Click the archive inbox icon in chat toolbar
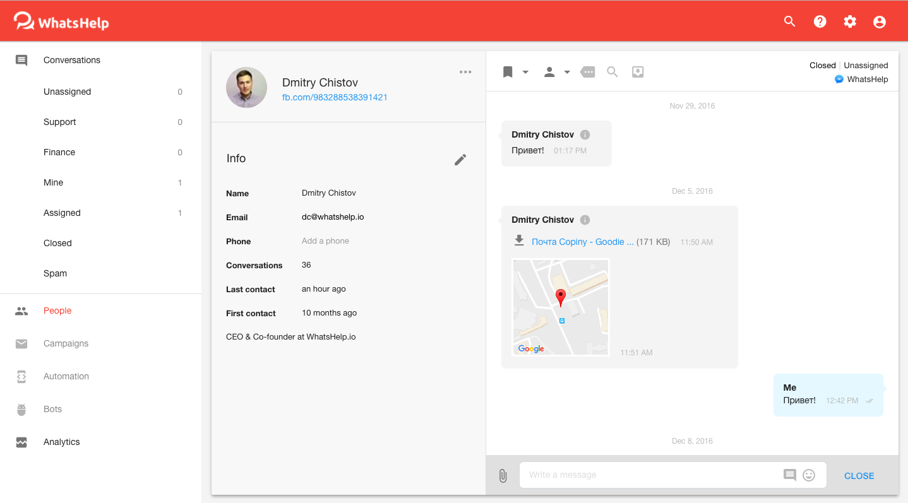The height and width of the screenshot is (503, 908). (638, 72)
